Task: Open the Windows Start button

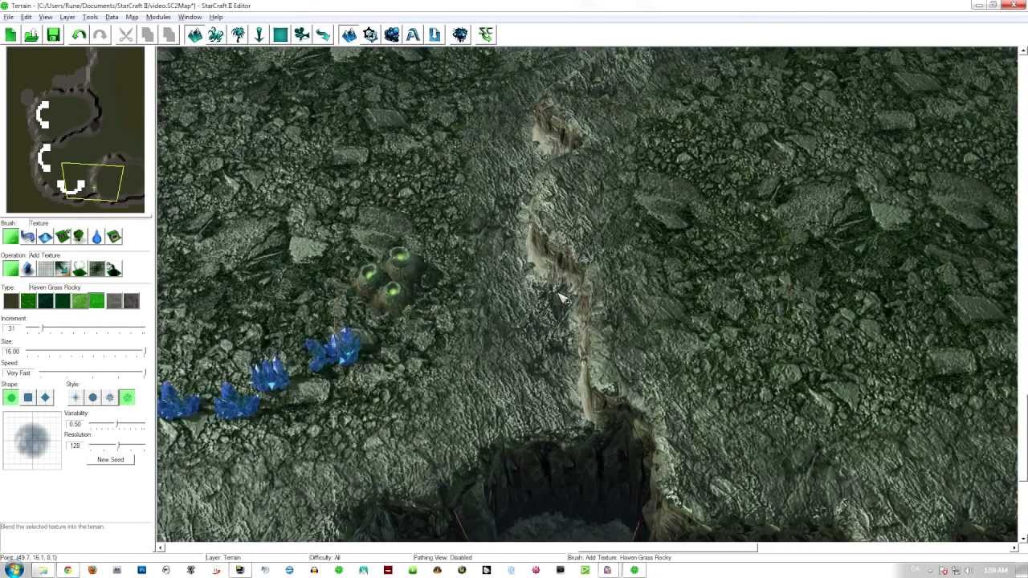Action: (14, 570)
